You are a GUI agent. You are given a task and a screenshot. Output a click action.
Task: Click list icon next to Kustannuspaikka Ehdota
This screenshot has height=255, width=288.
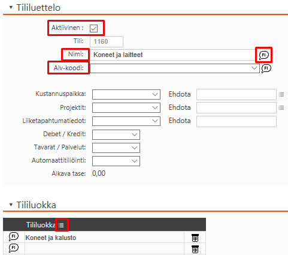point(281,94)
